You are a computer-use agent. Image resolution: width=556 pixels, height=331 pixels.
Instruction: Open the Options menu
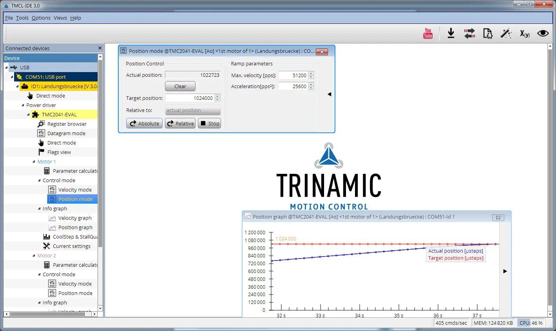[x=41, y=18]
